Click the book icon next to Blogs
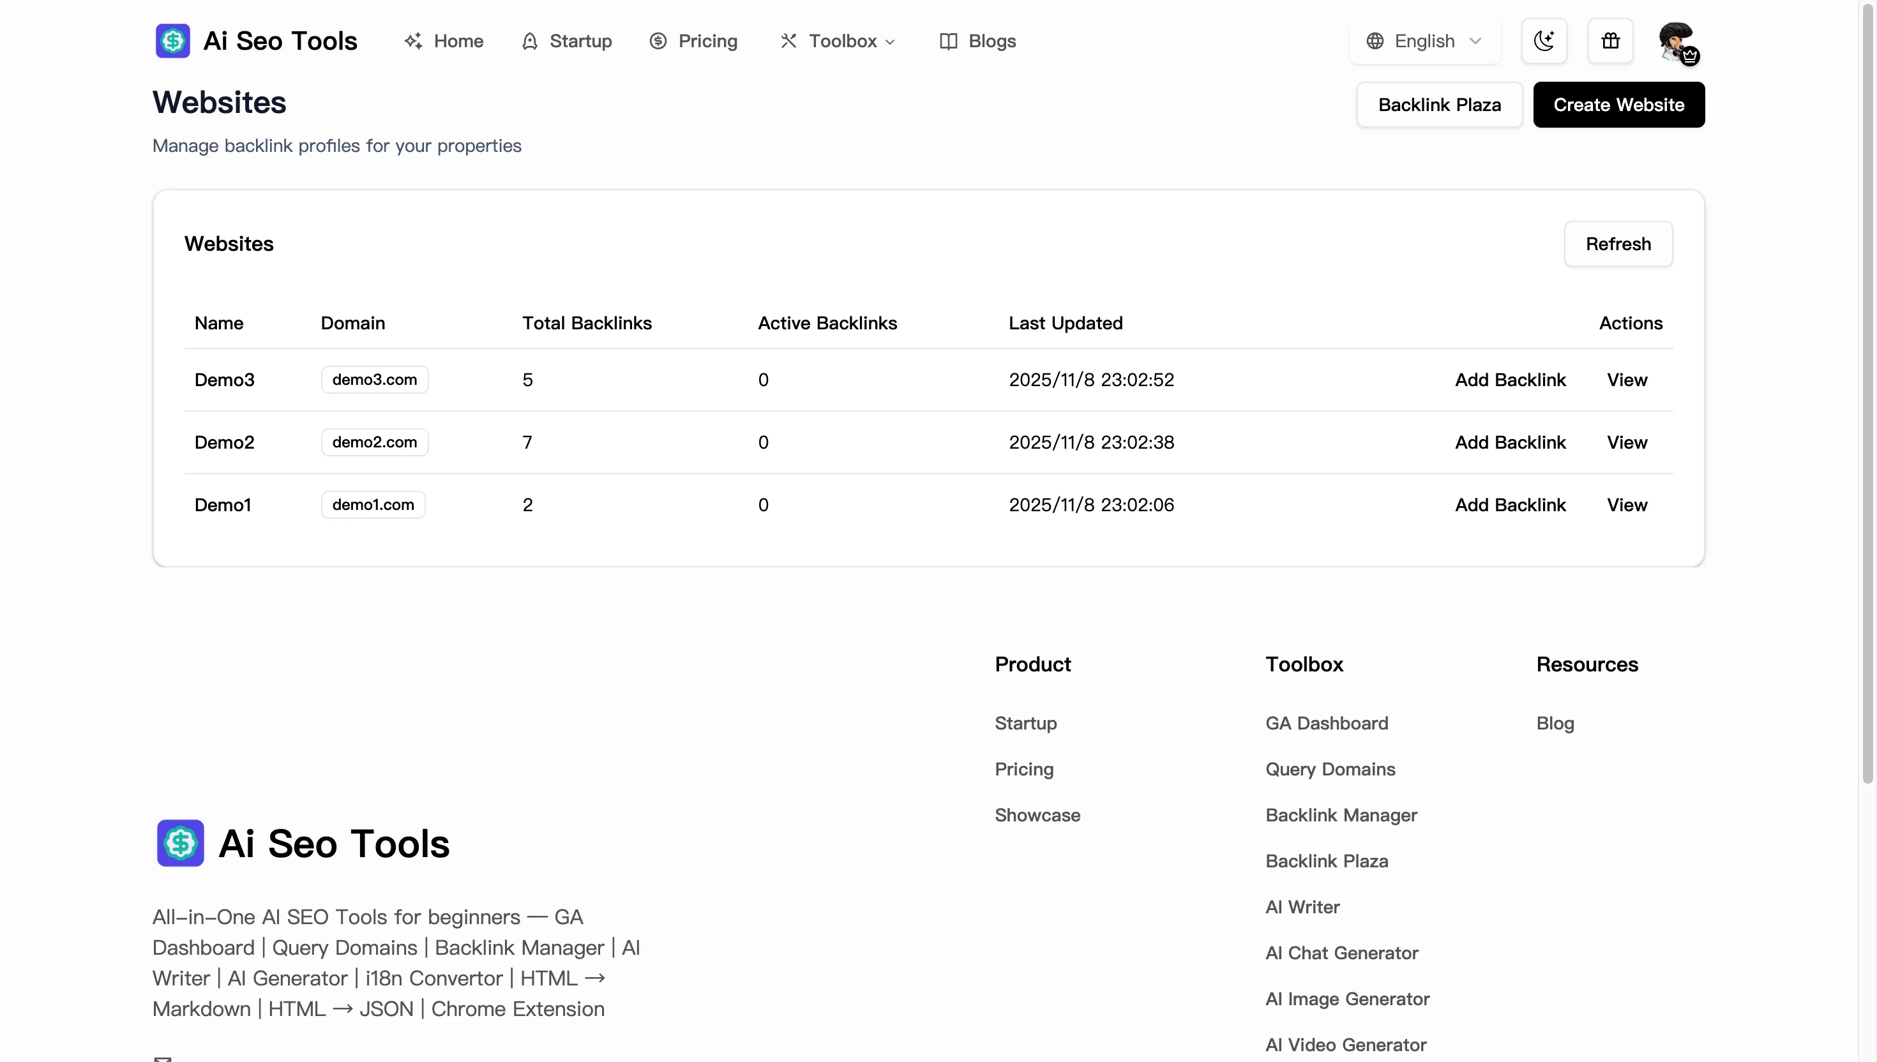Screen dimensions: 1877x1062 947,41
